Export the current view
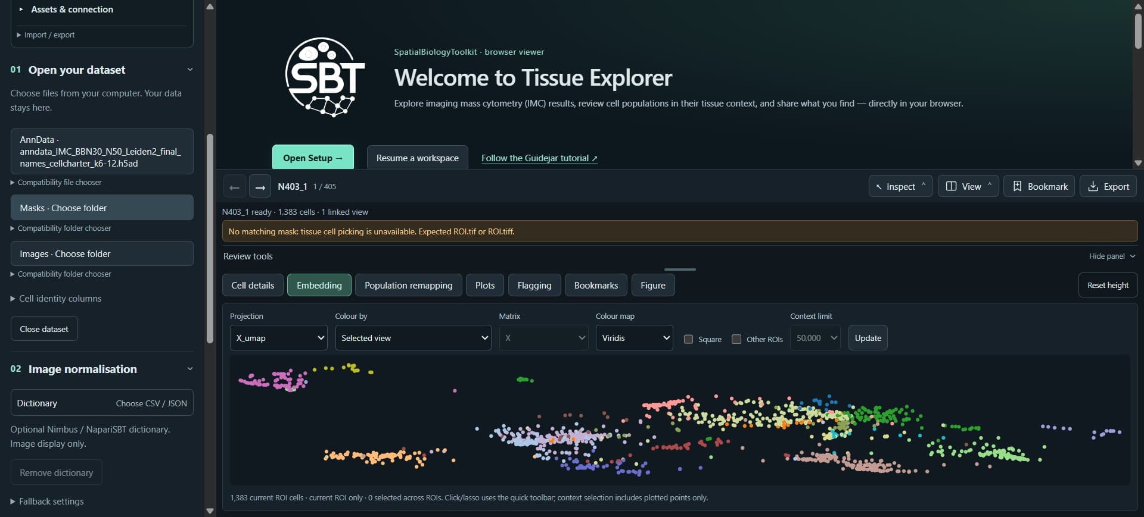Image resolution: width=1144 pixels, height=517 pixels. pyautogui.click(x=1108, y=186)
